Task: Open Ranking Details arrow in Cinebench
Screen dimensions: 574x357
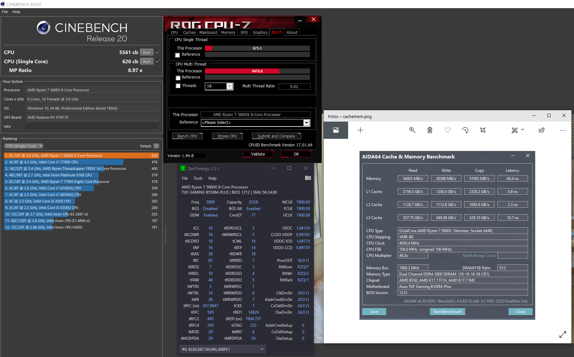Action: (156, 146)
